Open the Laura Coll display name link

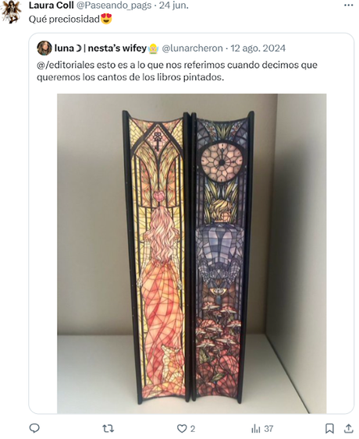click(x=52, y=5)
